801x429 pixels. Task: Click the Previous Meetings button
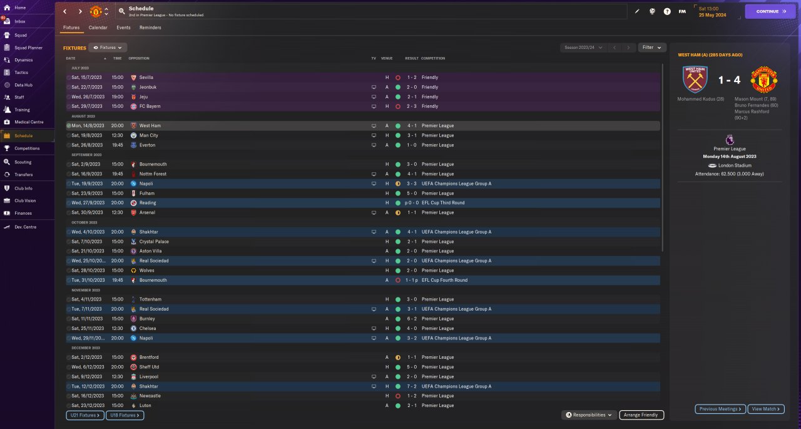point(720,409)
